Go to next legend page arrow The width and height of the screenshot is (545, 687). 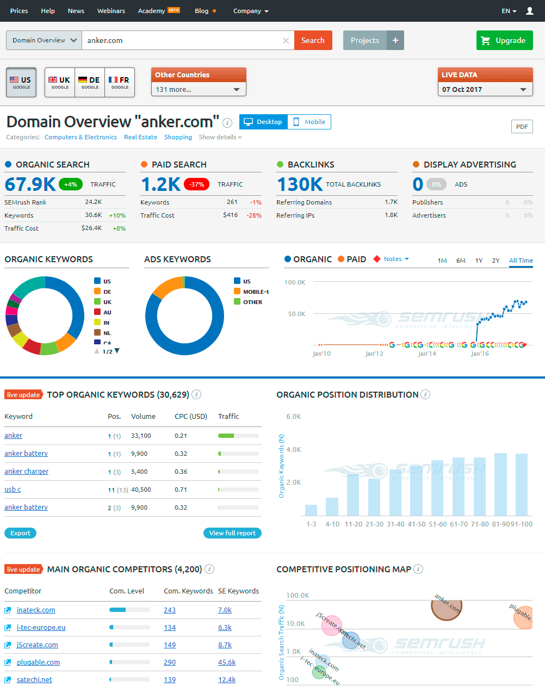pos(117,351)
